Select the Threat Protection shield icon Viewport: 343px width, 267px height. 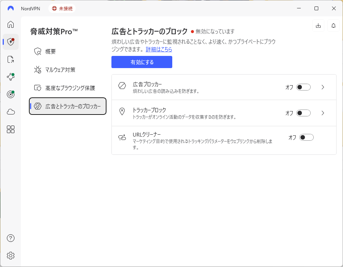click(x=11, y=42)
